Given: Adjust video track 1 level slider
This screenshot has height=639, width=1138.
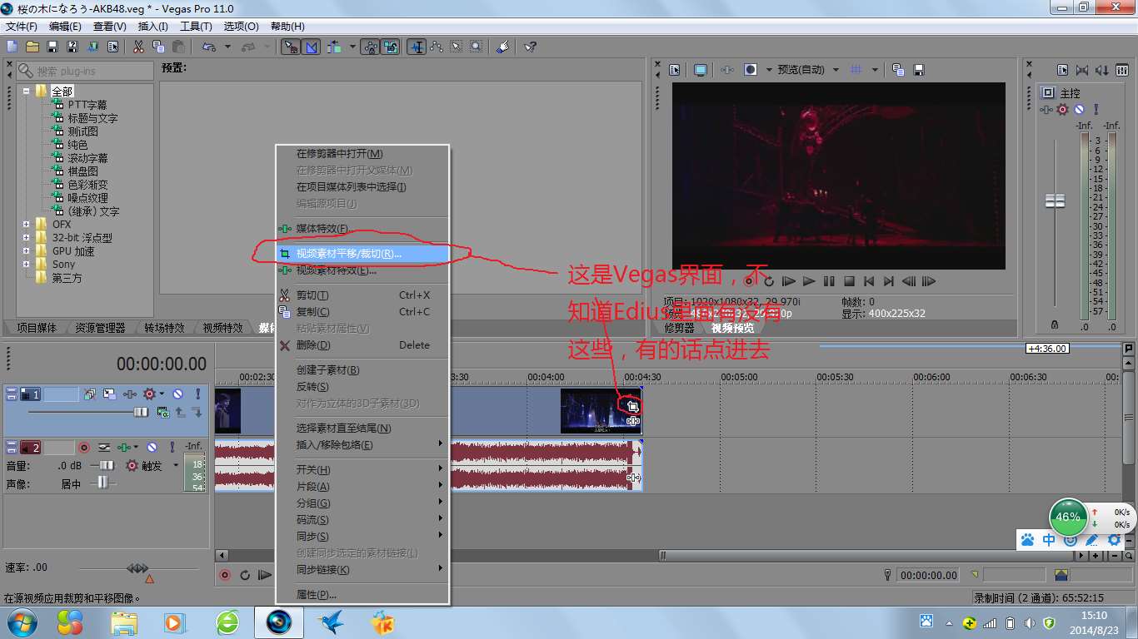Looking at the screenshot, I should coord(141,412).
